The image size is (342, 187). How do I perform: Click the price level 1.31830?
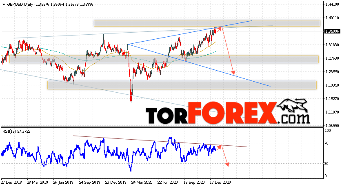(x=332, y=45)
